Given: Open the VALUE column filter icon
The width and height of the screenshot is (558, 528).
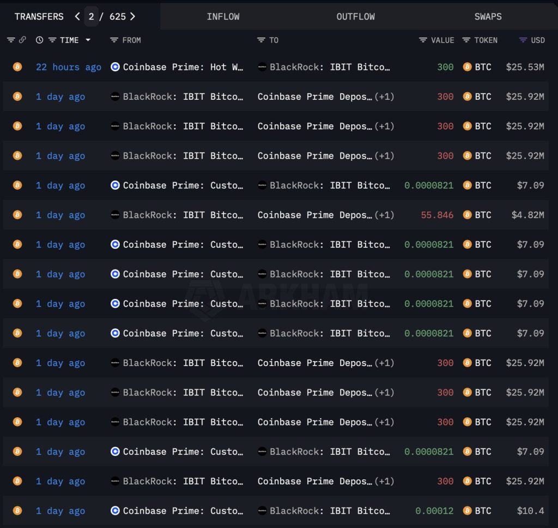Looking at the screenshot, I should (x=423, y=40).
